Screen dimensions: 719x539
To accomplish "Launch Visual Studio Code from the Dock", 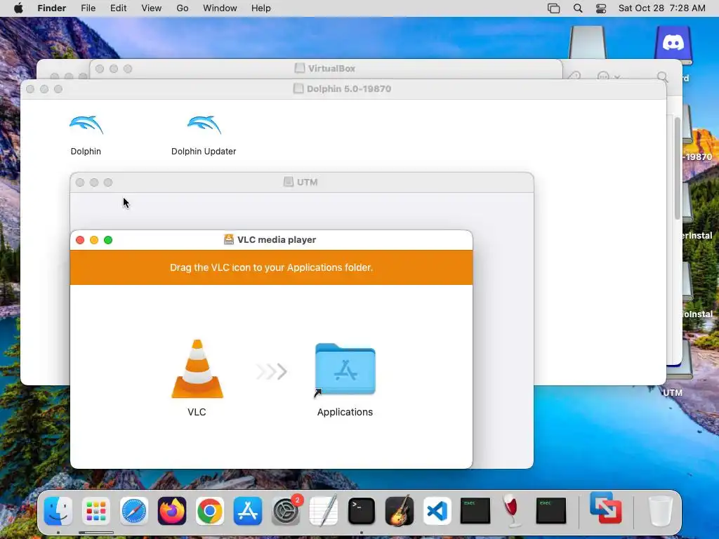I will 437,511.
